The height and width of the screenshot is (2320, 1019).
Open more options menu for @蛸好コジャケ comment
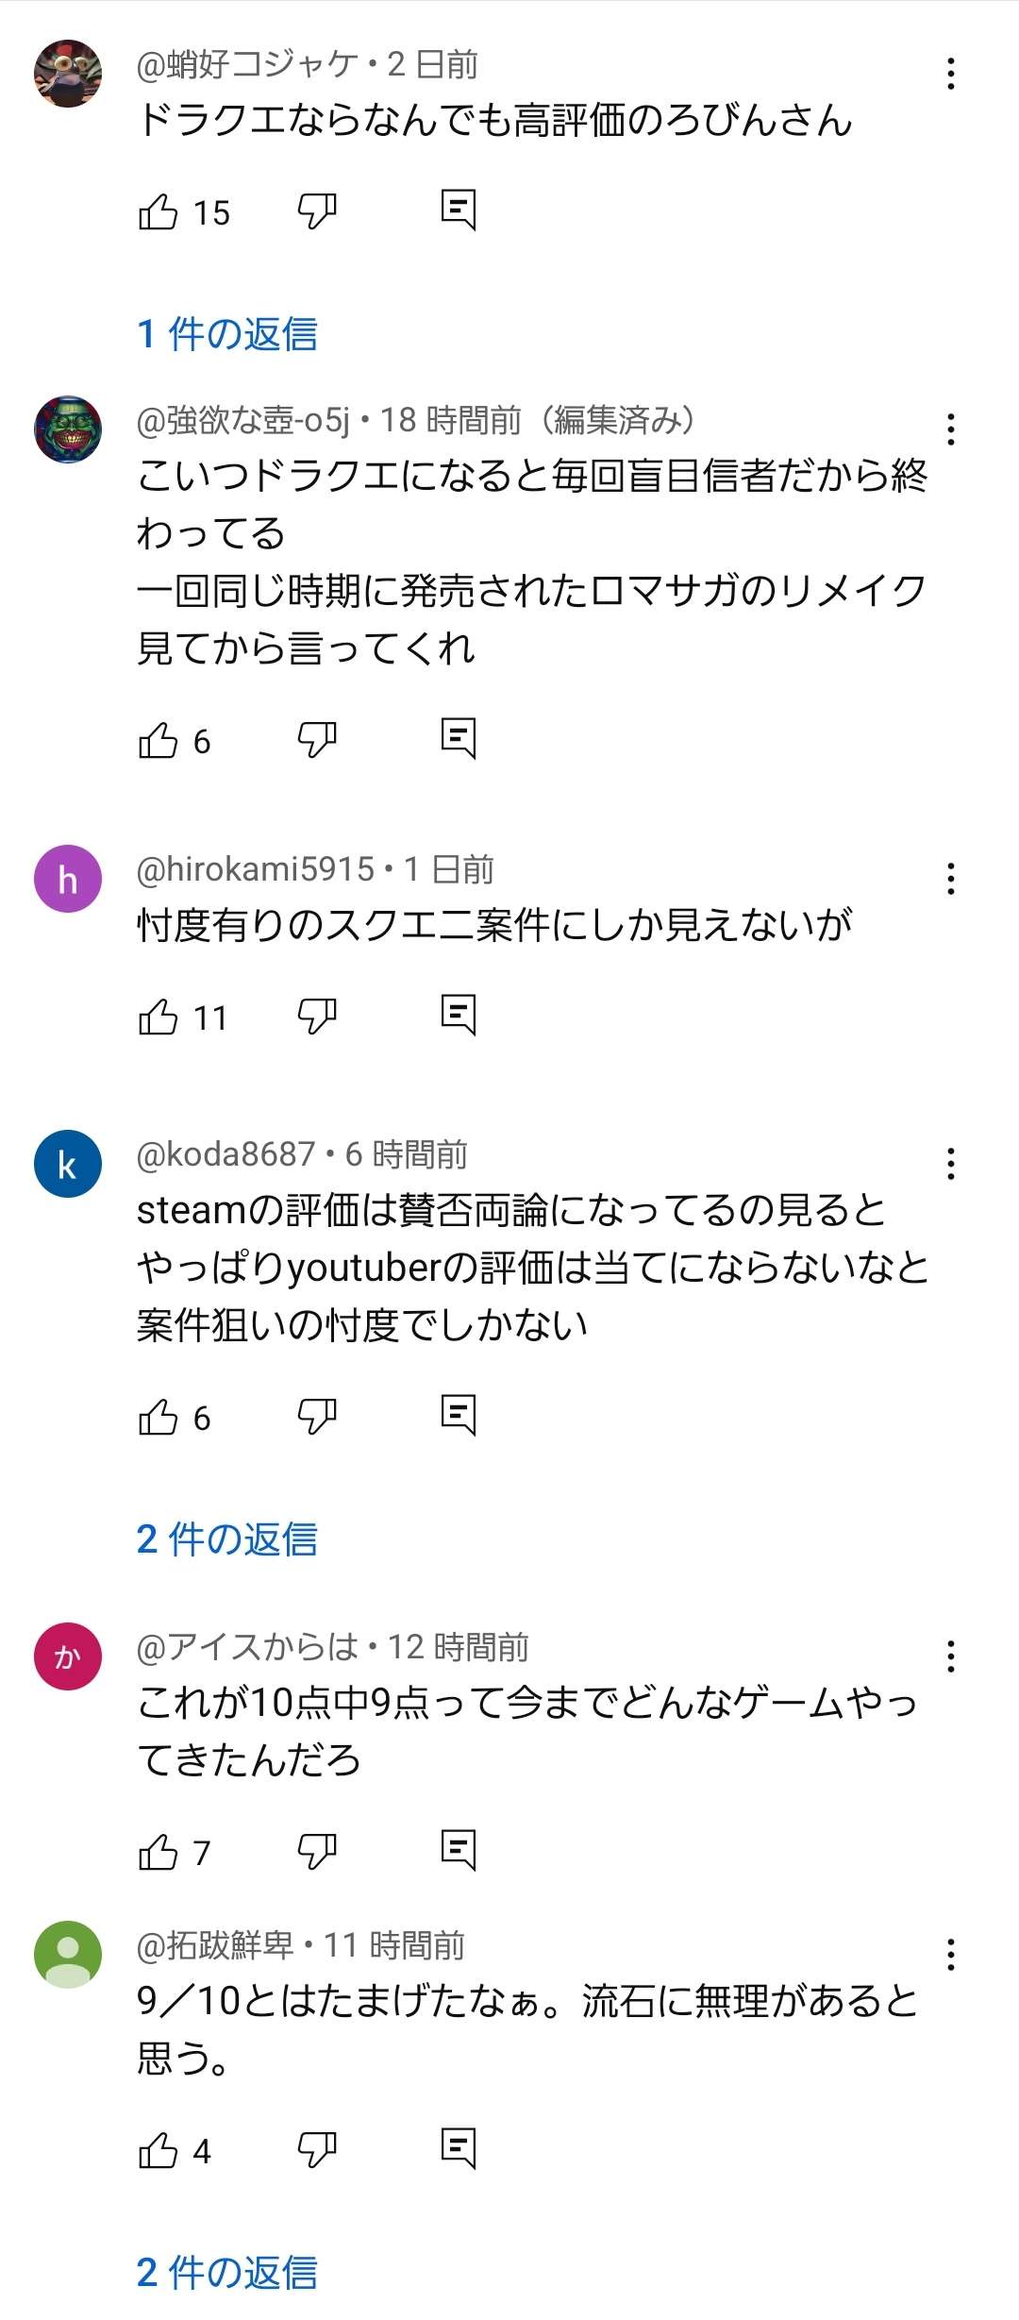point(950,74)
